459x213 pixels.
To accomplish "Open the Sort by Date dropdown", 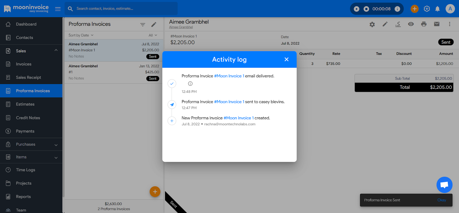I will point(81,35).
